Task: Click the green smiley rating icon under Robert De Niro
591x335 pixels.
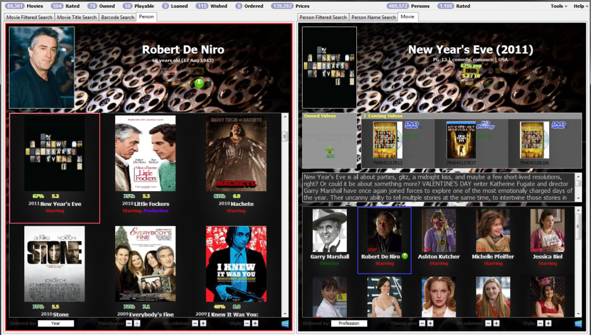Action: pos(199,83)
